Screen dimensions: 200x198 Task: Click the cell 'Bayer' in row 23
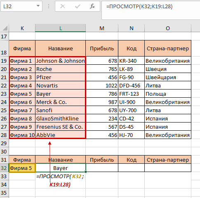(x=61, y=94)
